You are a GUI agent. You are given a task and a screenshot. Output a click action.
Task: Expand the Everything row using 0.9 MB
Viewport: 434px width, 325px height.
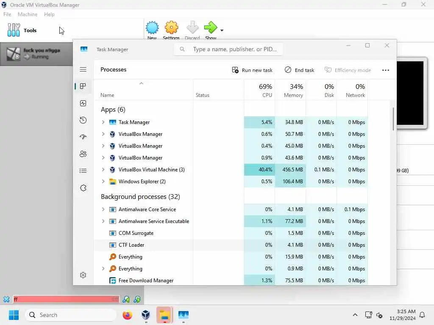click(103, 269)
